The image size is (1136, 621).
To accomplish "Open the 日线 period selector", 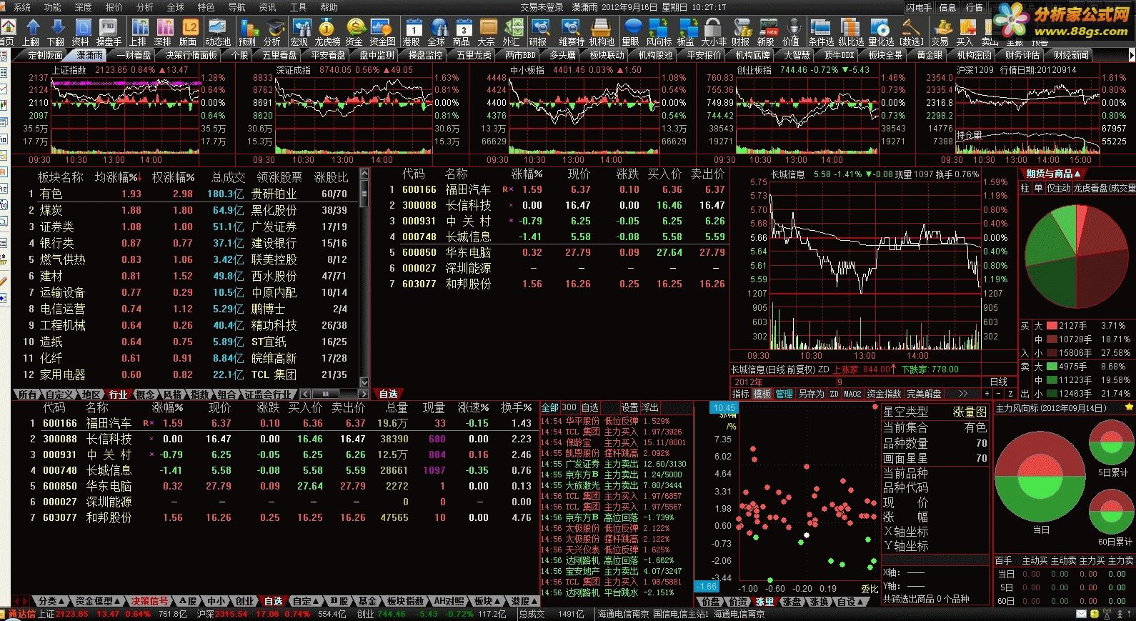I will [x=998, y=382].
